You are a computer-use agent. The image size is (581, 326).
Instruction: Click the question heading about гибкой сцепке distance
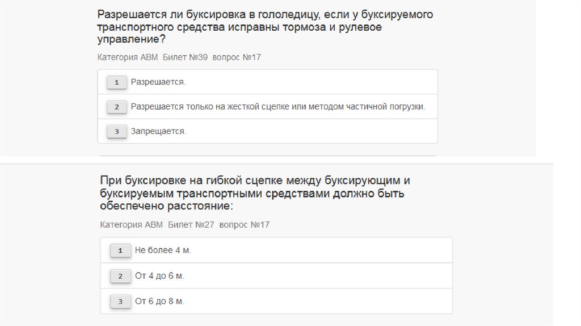click(255, 193)
